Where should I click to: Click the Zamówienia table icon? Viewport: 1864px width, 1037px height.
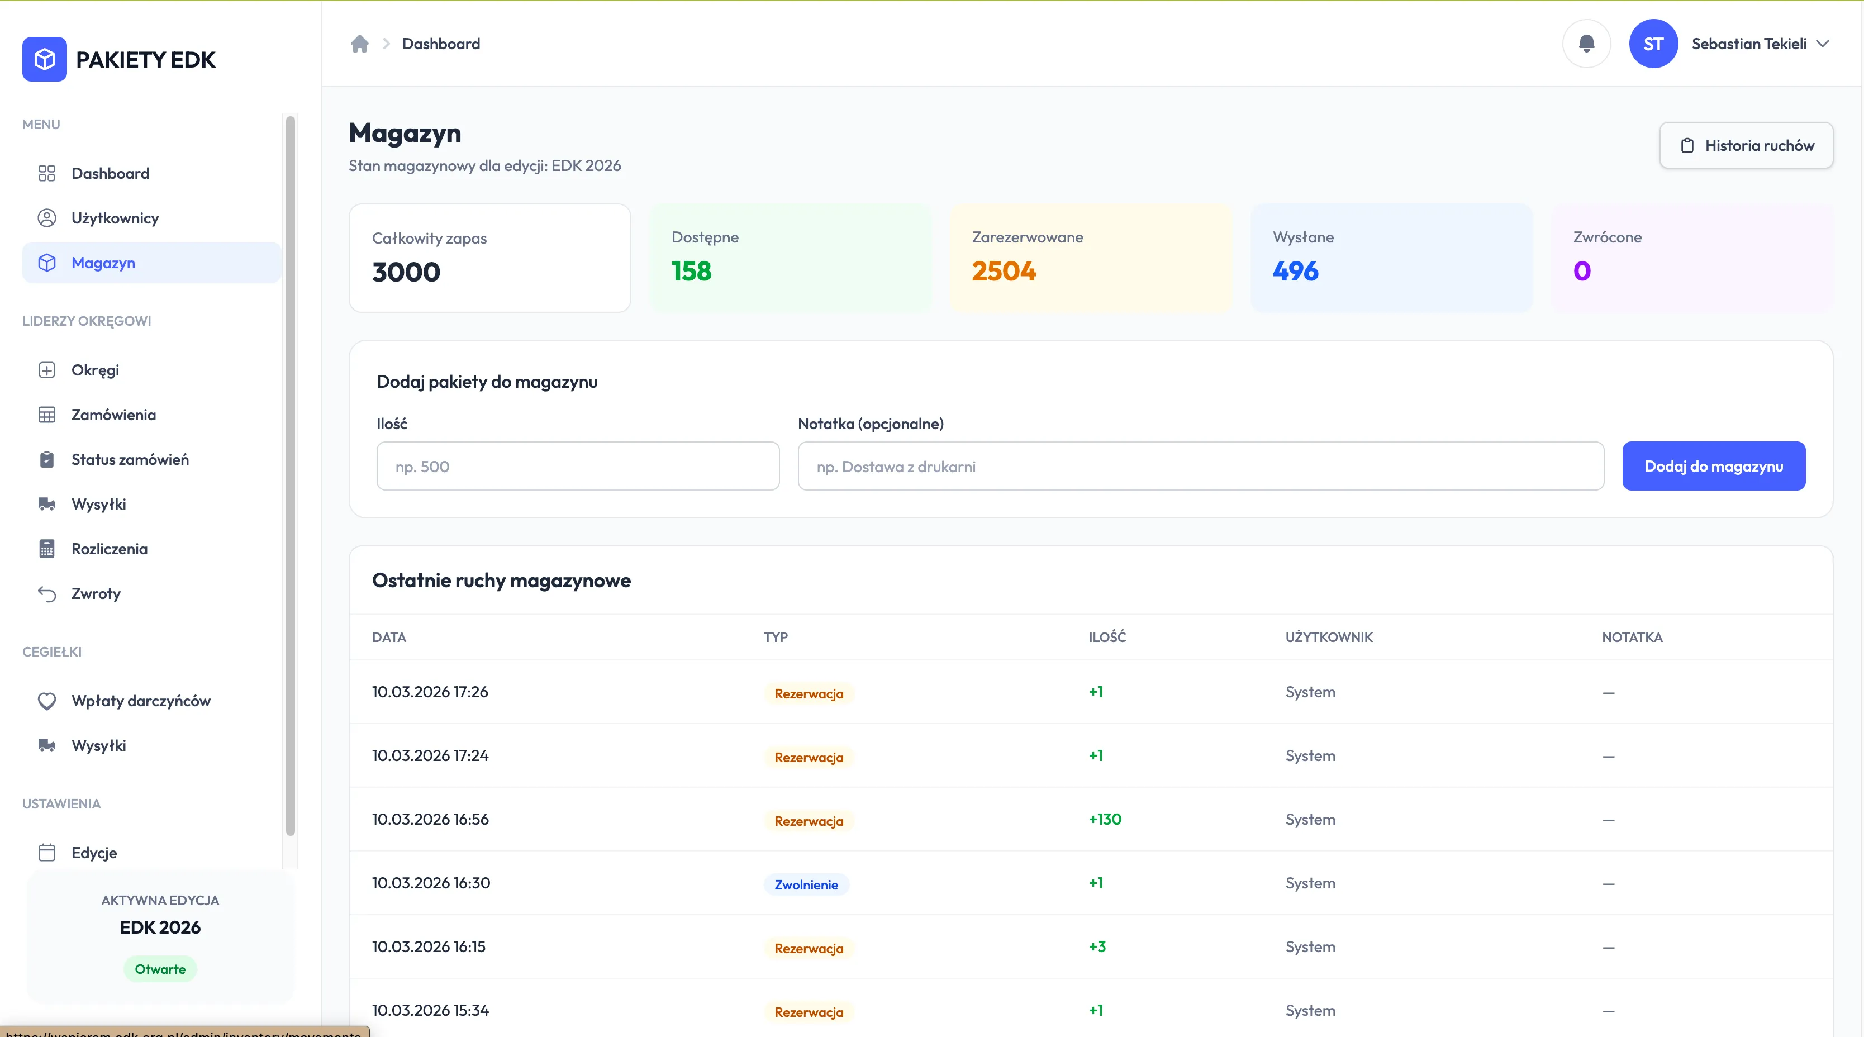(x=47, y=415)
